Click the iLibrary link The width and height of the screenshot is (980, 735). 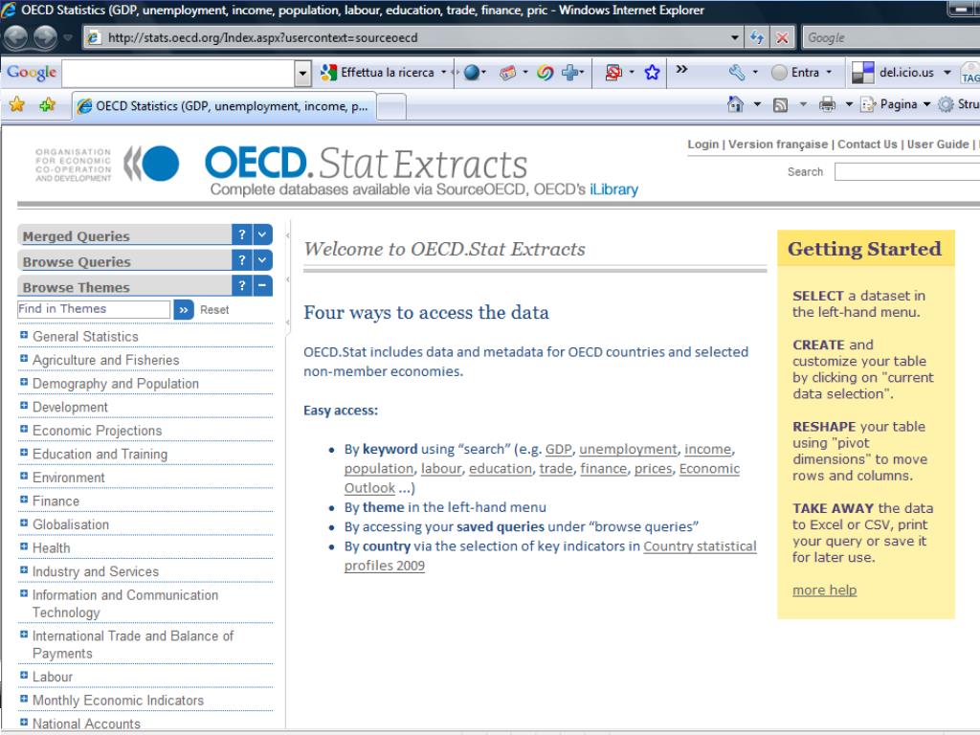coord(613,189)
